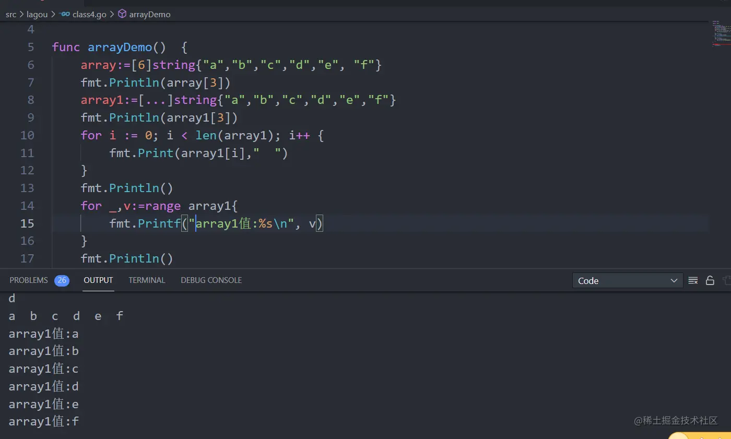
Task: Click output line 'array1值:c'
Action: (x=44, y=369)
